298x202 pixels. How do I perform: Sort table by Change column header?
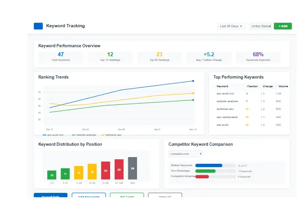(x=268, y=86)
